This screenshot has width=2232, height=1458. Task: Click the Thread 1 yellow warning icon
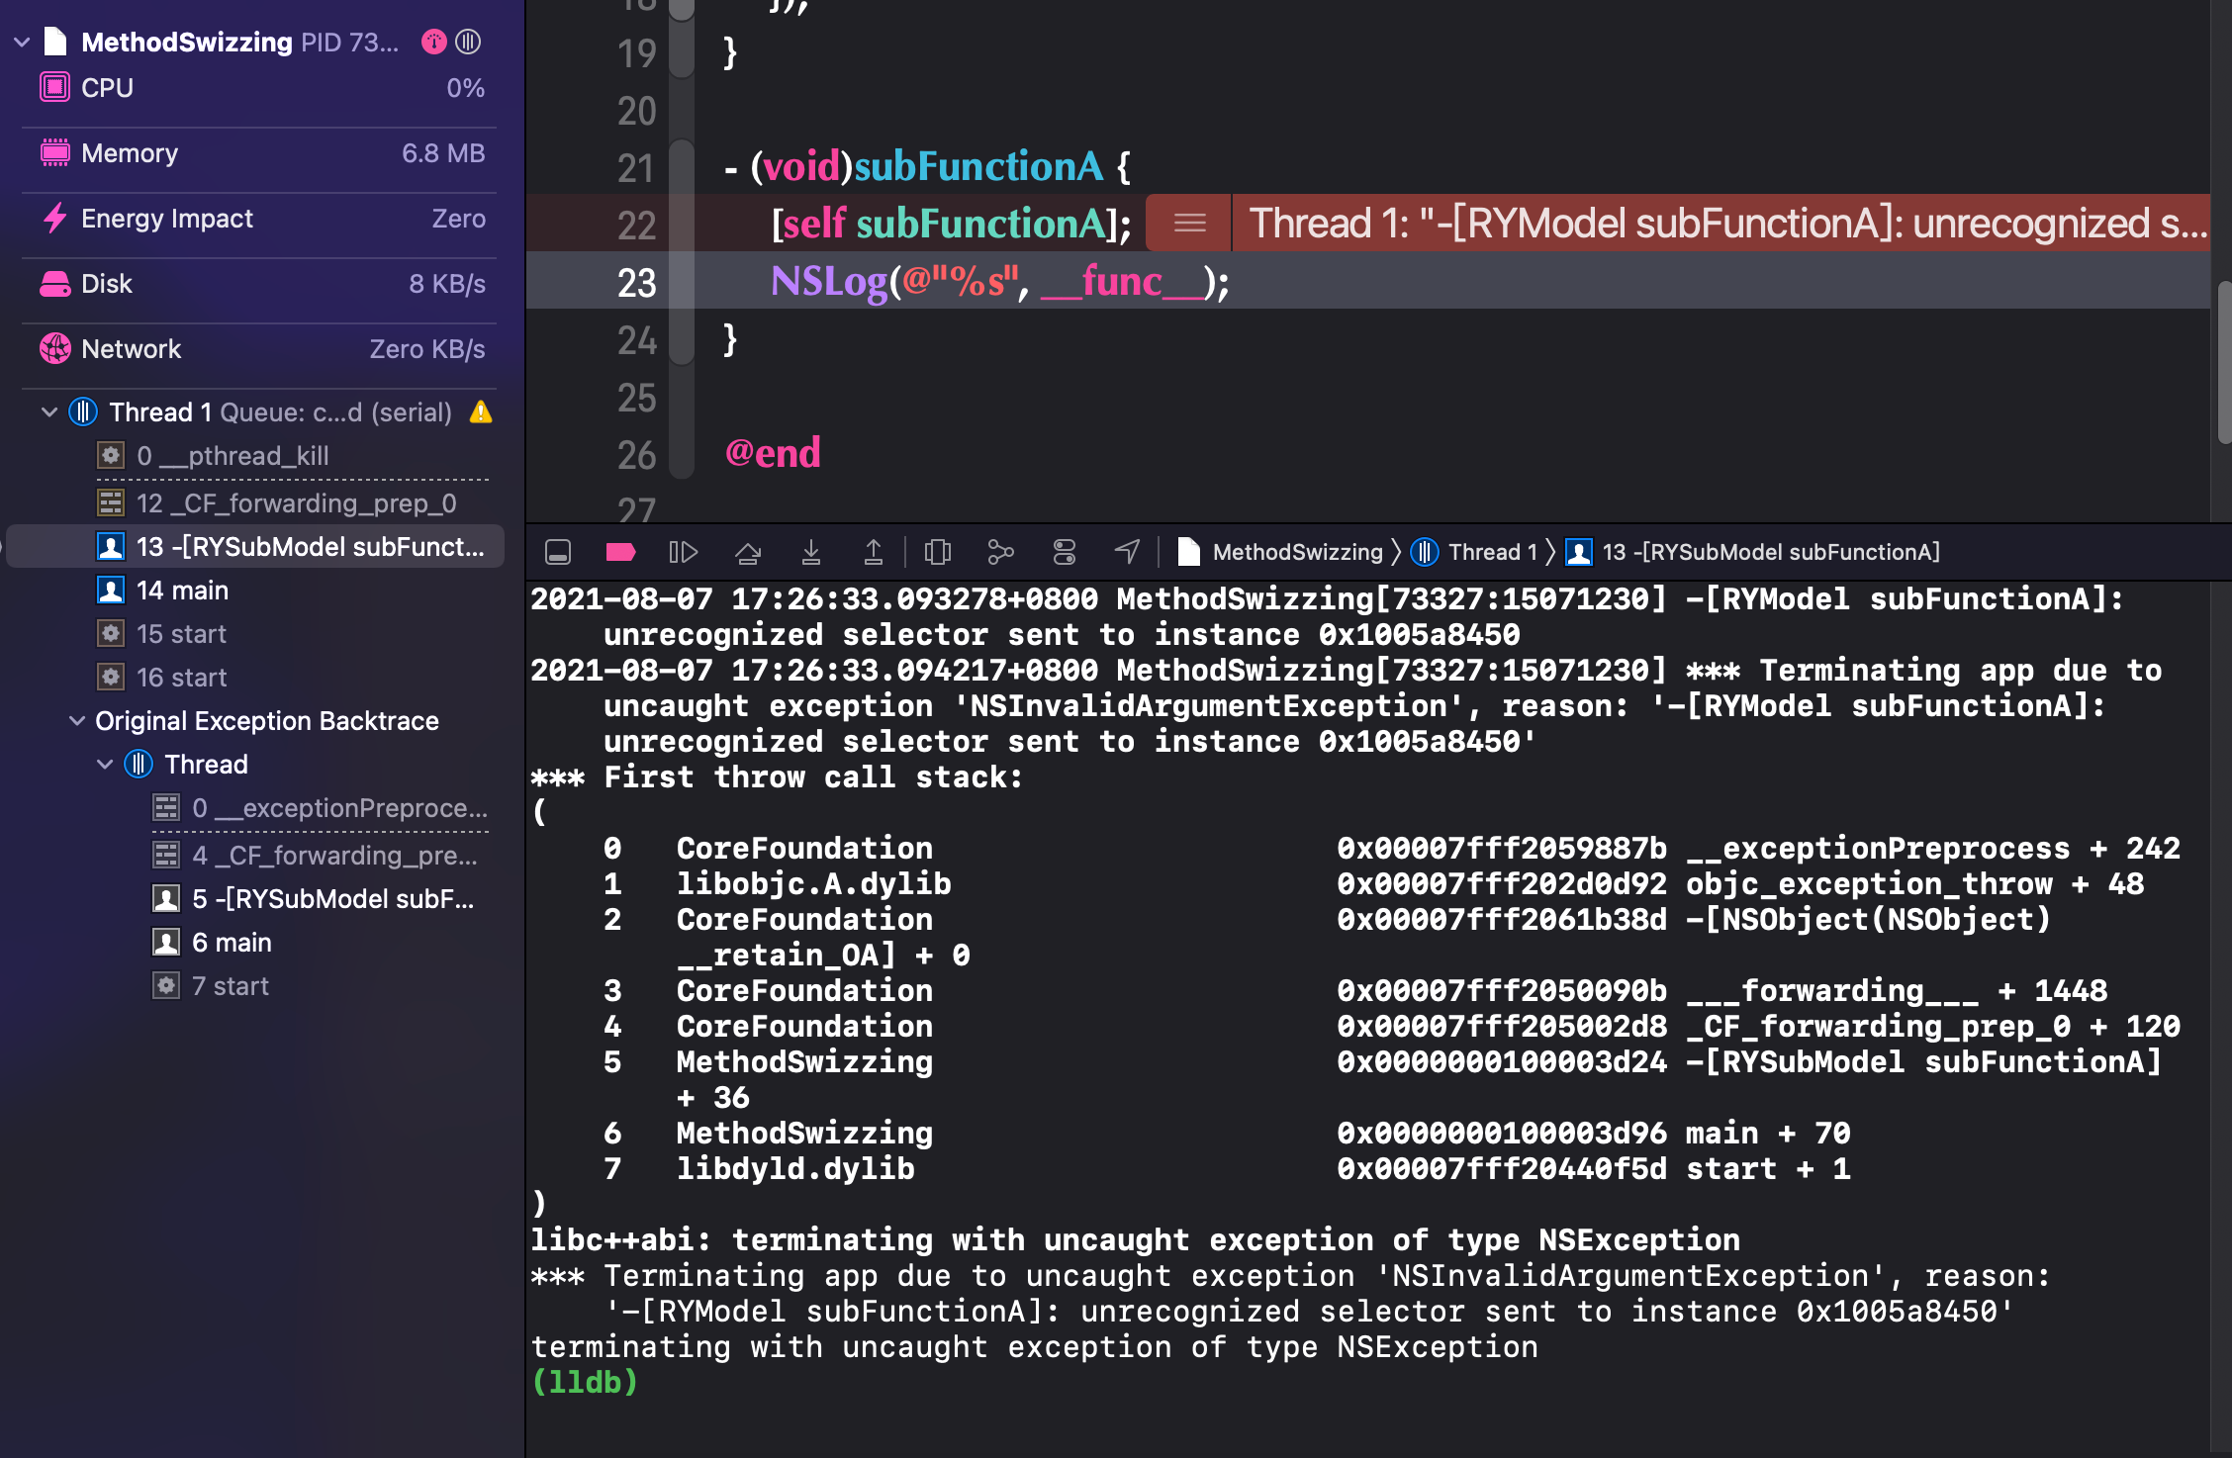(481, 411)
